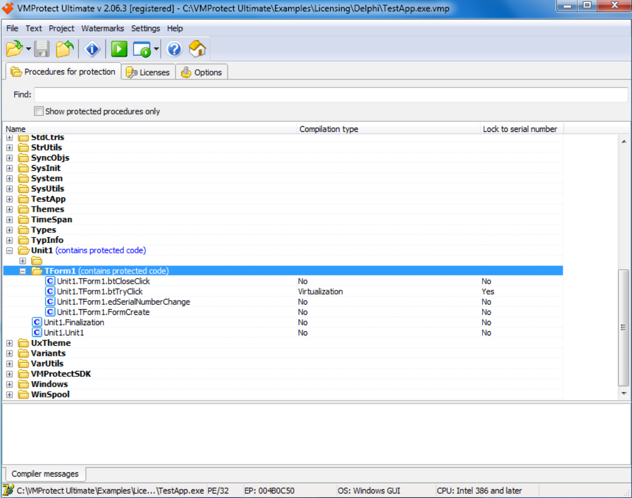Click the execute-window toolbar icon
This screenshot has width=632, height=498.
tap(142, 49)
